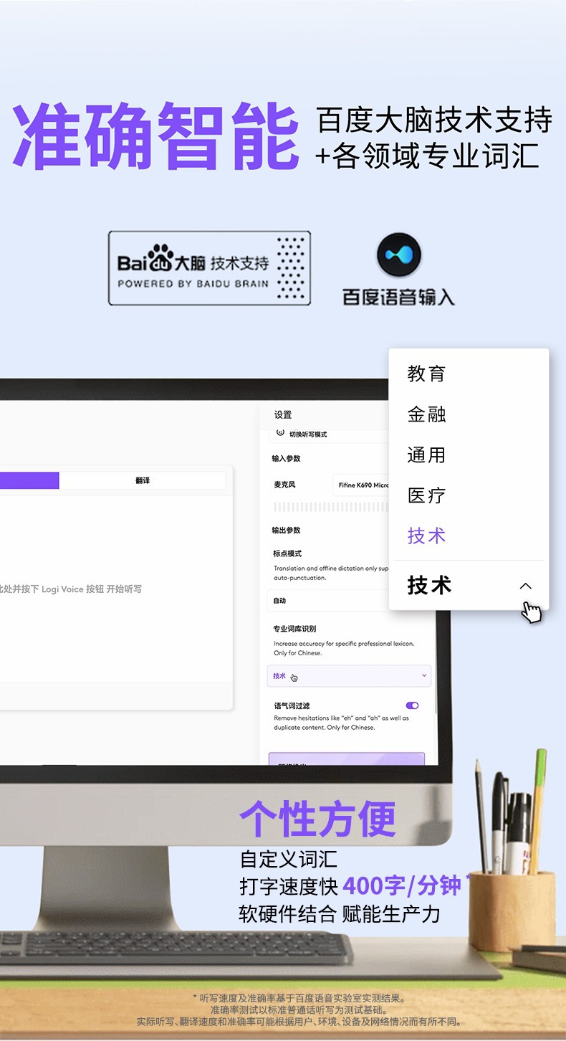Select 医疗 in the lexicon dropdown list
566x1041 pixels.
[427, 495]
